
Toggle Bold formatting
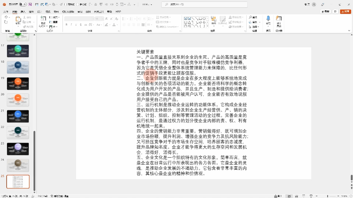[67, 25]
